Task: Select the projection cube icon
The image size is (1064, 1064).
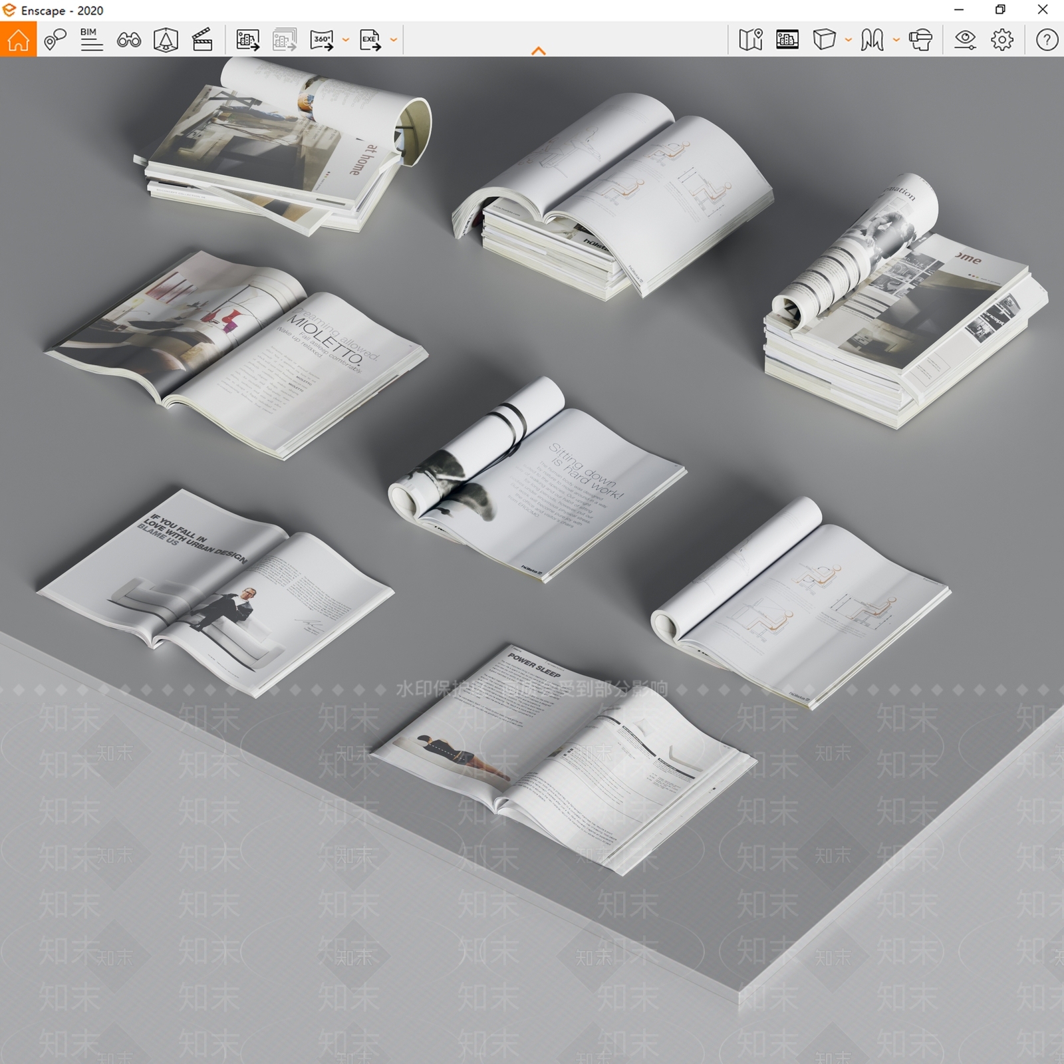Action: tap(824, 40)
